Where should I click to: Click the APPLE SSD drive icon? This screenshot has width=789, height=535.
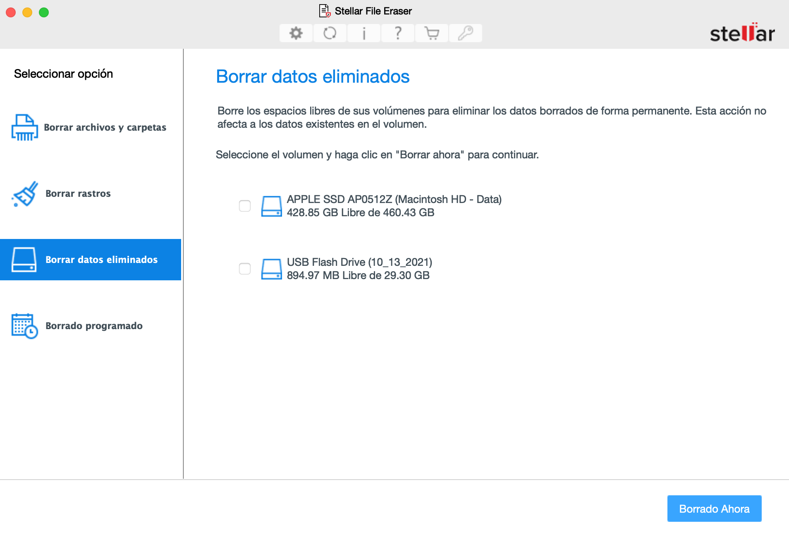pos(272,206)
